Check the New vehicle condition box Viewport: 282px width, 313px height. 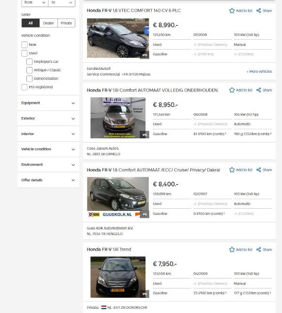(x=24, y=45)
